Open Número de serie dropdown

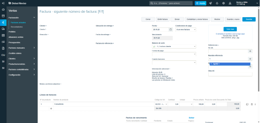click(x=174, y=46)
